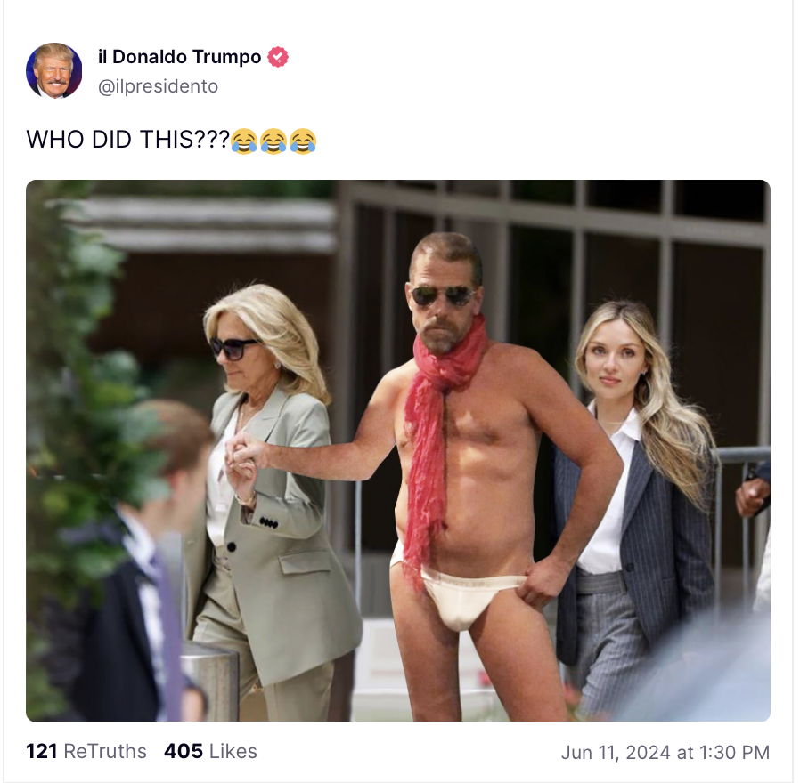Select the WHO DID THIS??? post text

(x=128, y=140)
